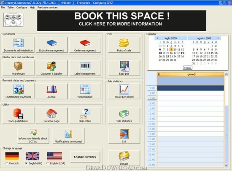The height and width of the screenshot is (171, 232).
Task: Click the German flag
Action: [12, 156]
